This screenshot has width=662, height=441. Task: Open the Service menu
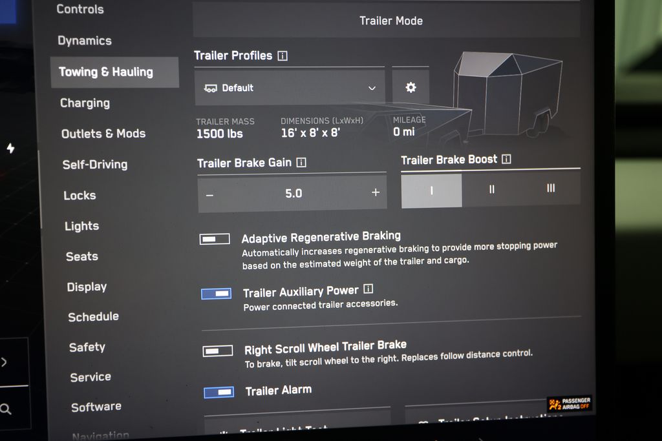[x=91, y=377]
